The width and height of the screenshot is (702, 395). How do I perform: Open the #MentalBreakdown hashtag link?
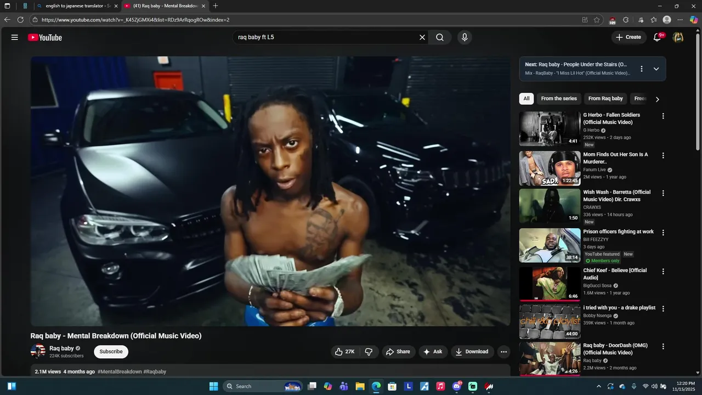pos(120,371)
